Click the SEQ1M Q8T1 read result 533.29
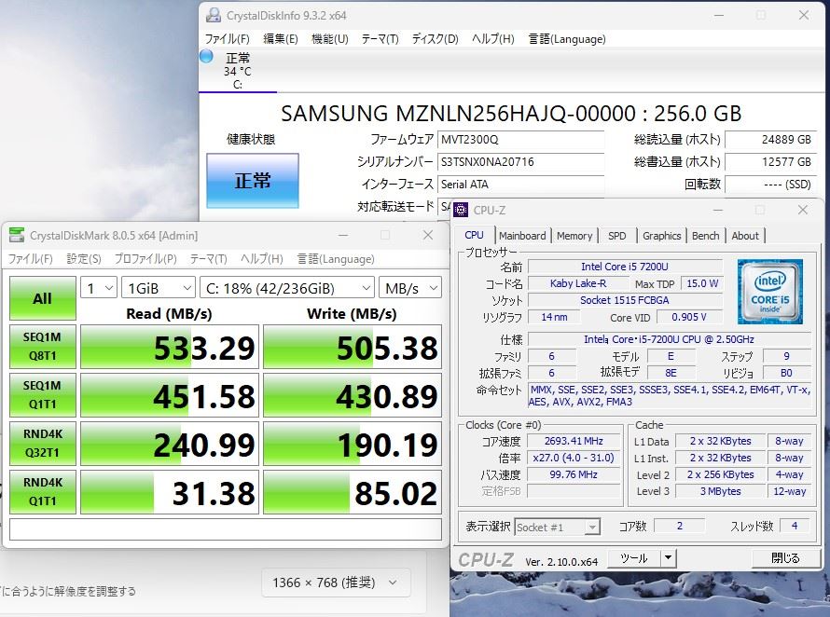830x617 pixels. pos(170,347)
